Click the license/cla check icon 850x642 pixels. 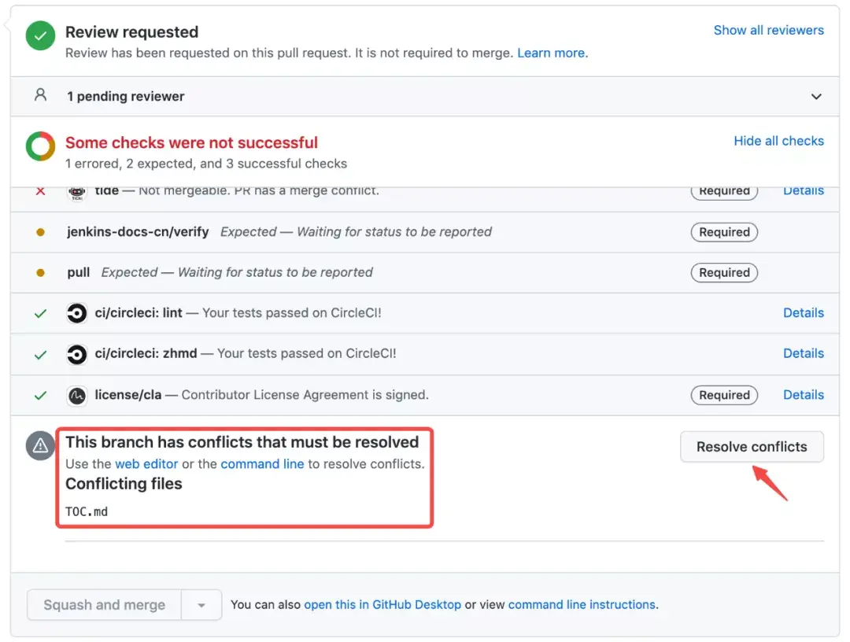(x=76, y=394)
